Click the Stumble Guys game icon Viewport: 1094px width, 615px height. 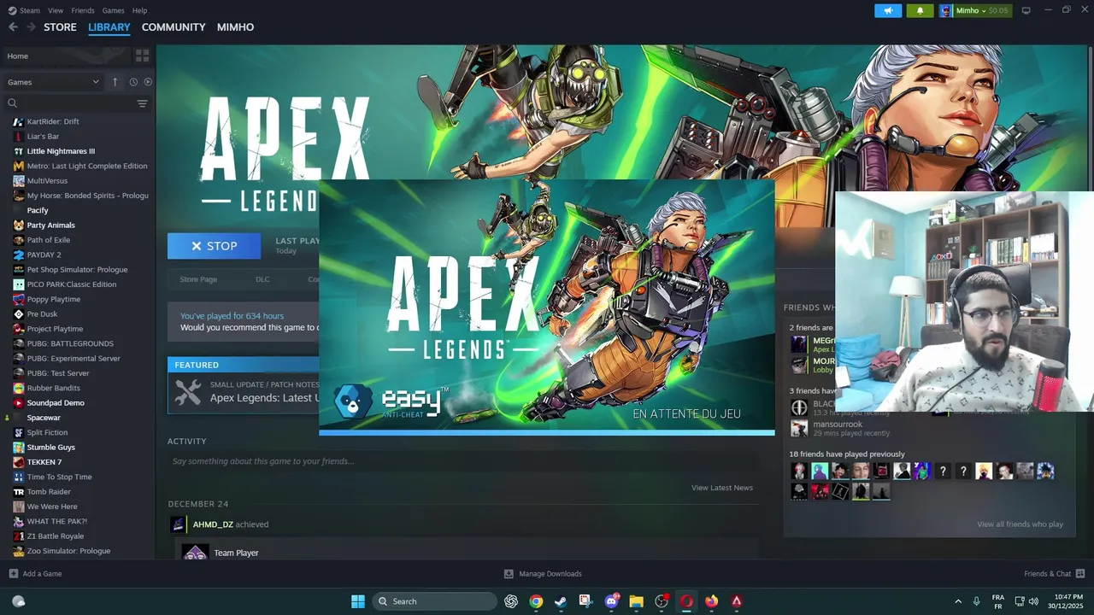[19, 448]
